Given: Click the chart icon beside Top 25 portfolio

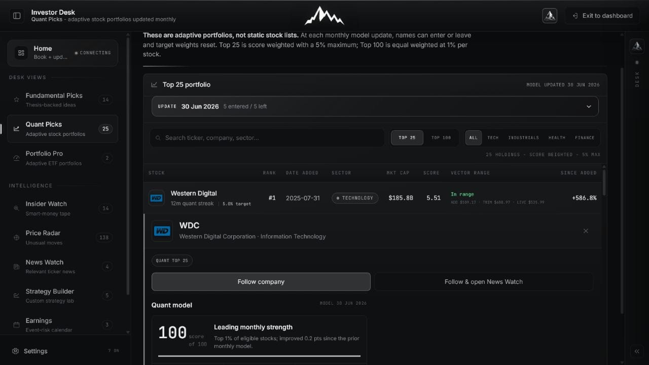Looking at the screenshot, I should (x=154, y=85).
